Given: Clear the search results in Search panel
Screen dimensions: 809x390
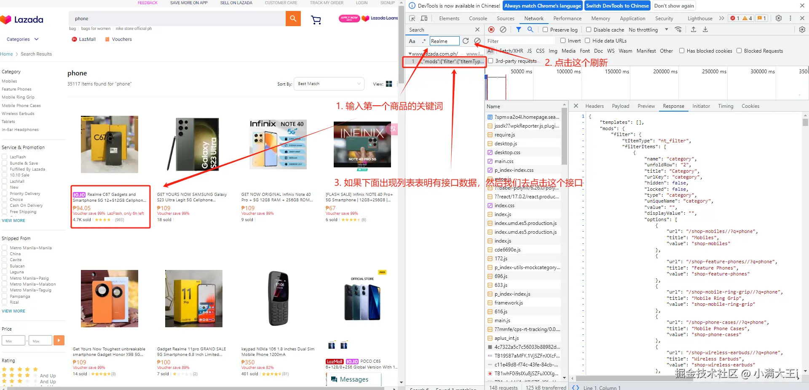Looking at the screenshot, I should pos(477,41).
